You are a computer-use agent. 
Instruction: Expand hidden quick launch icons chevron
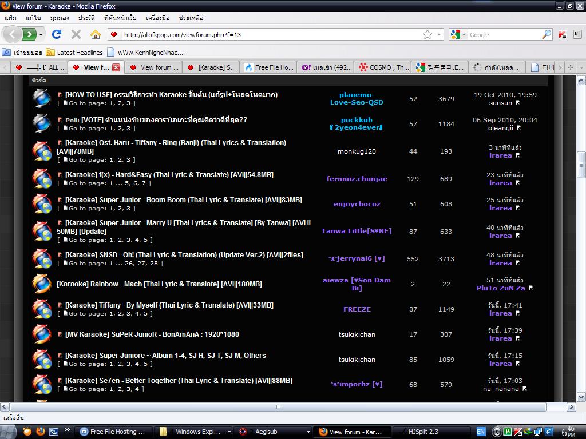[x=68, y=430]
